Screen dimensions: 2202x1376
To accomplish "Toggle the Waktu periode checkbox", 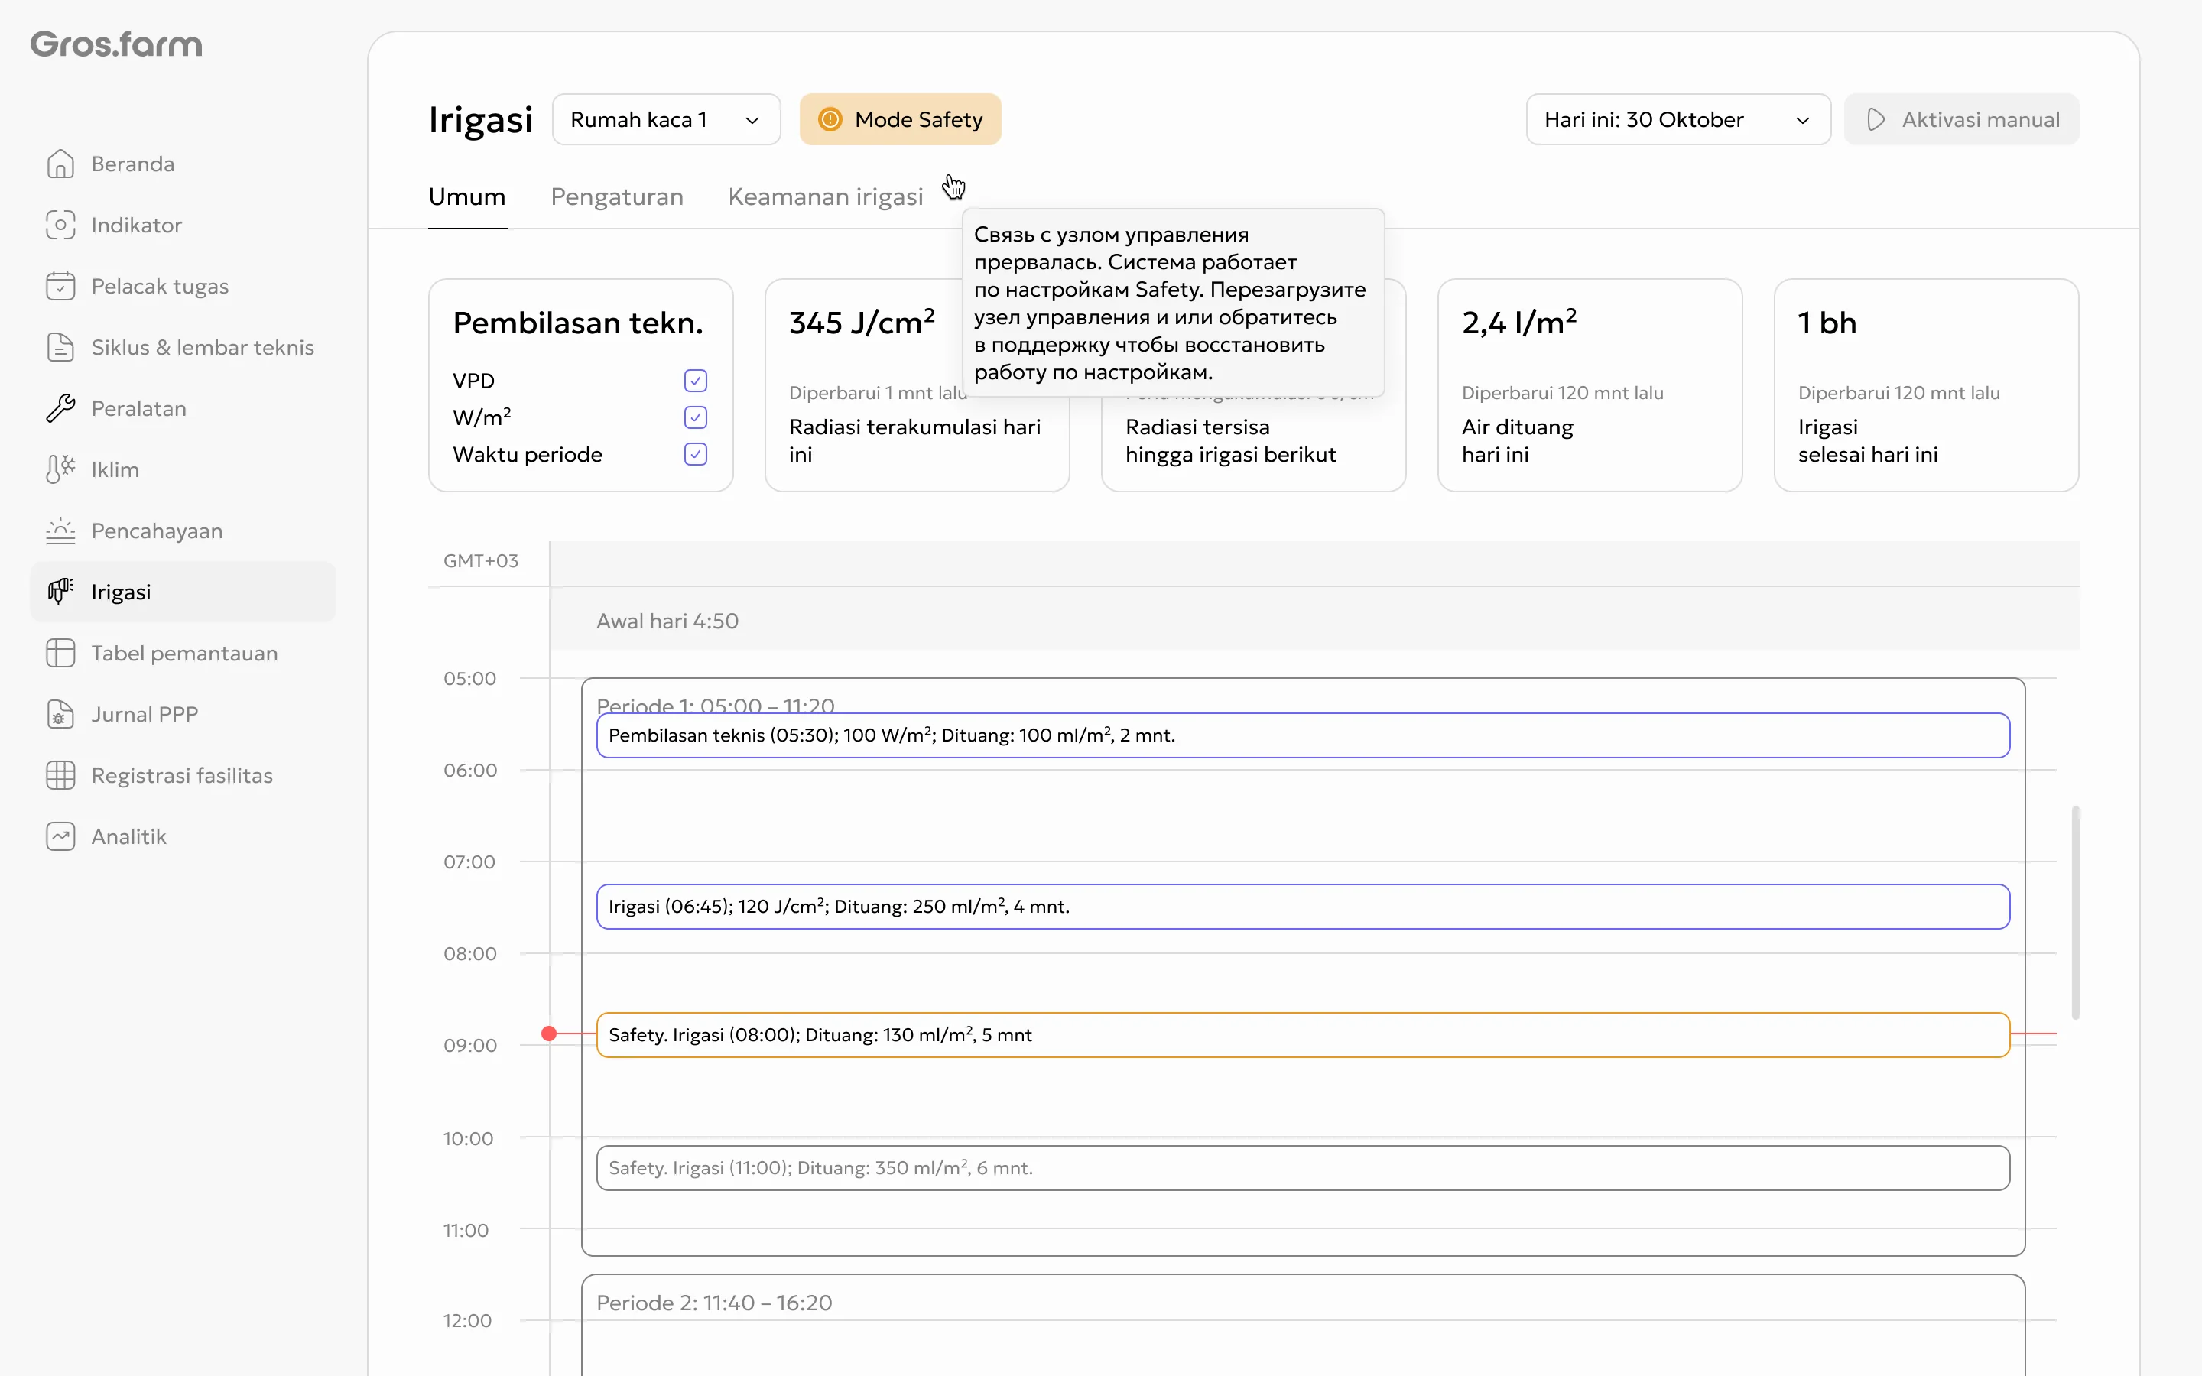I will pyautogui.click(x=695, y=454).
